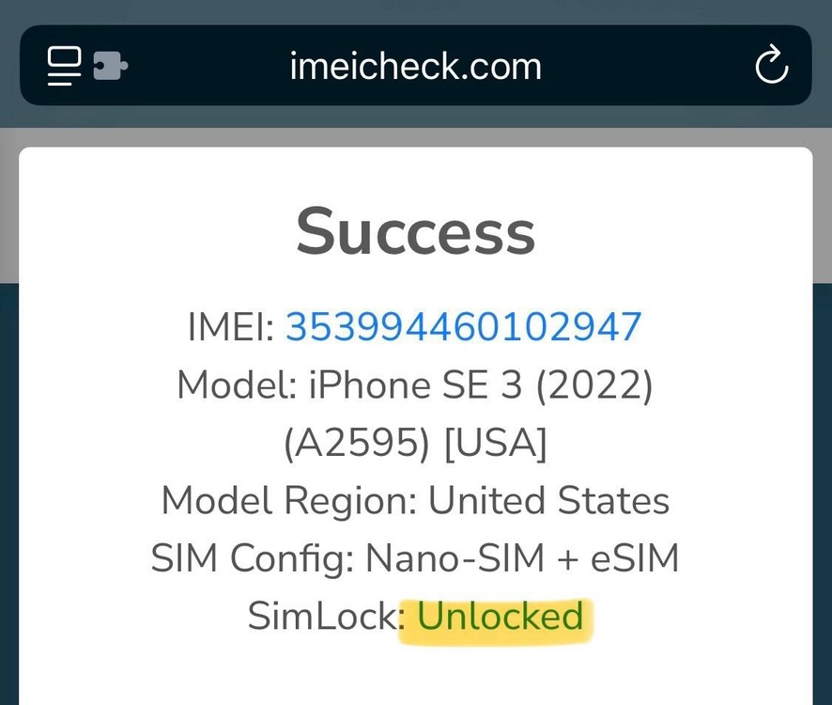Tap the Success heading

tap(415, 231)
